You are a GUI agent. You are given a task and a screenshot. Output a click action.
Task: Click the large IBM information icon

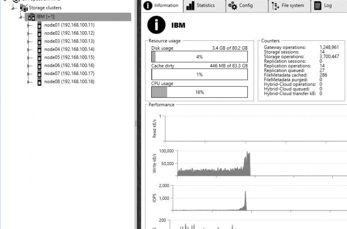[156, 25]
